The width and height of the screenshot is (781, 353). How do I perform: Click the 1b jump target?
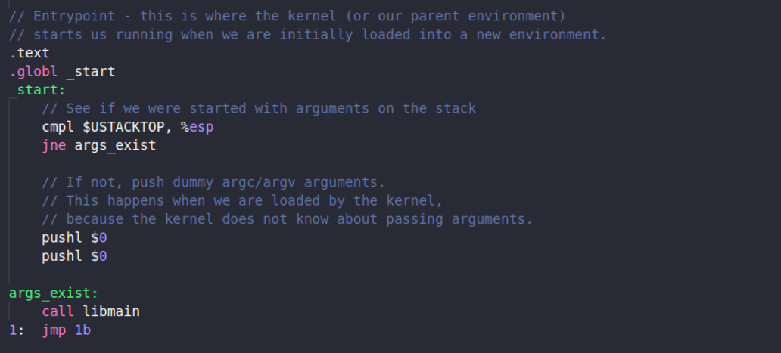82,330
